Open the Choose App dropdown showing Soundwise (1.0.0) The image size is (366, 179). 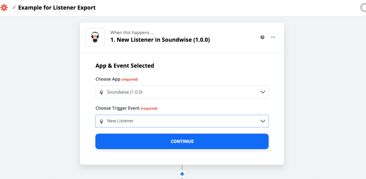pos(182,92)
